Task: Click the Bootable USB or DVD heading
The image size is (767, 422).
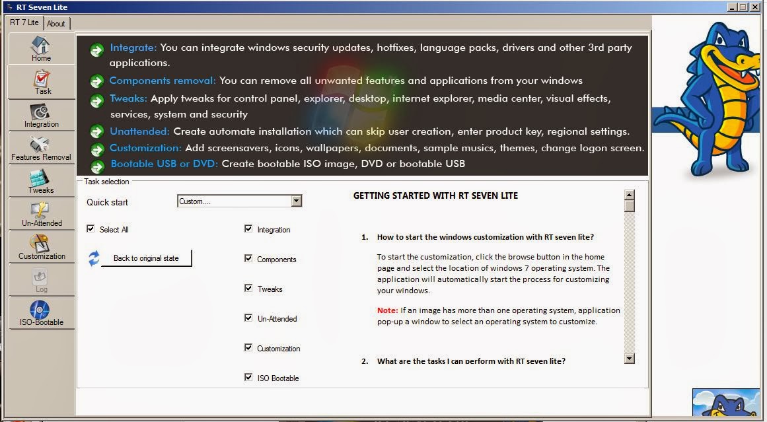Action: [x=164, y=164]
